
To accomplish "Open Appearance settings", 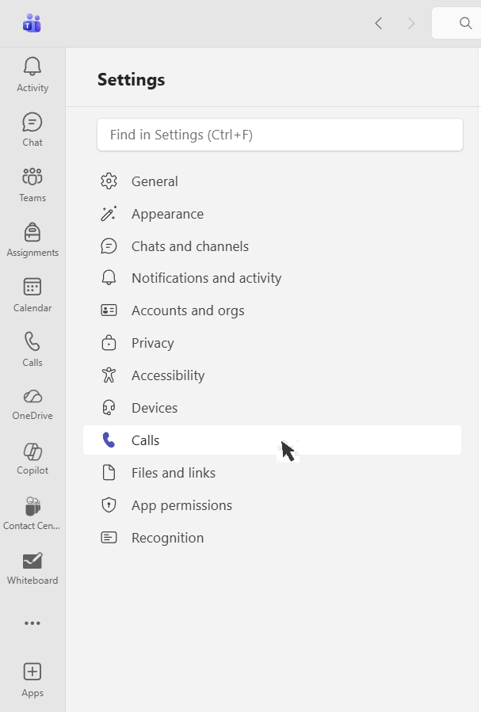I will tap(272, 213).
